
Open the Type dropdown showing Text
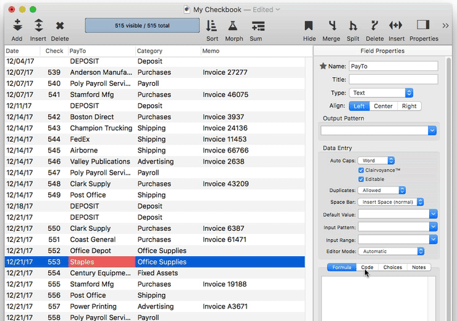381,93
